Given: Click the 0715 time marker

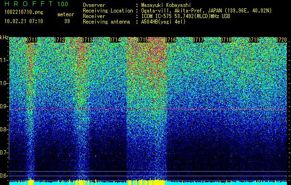Looking at the screenshot, I should (x=142, y=40).
